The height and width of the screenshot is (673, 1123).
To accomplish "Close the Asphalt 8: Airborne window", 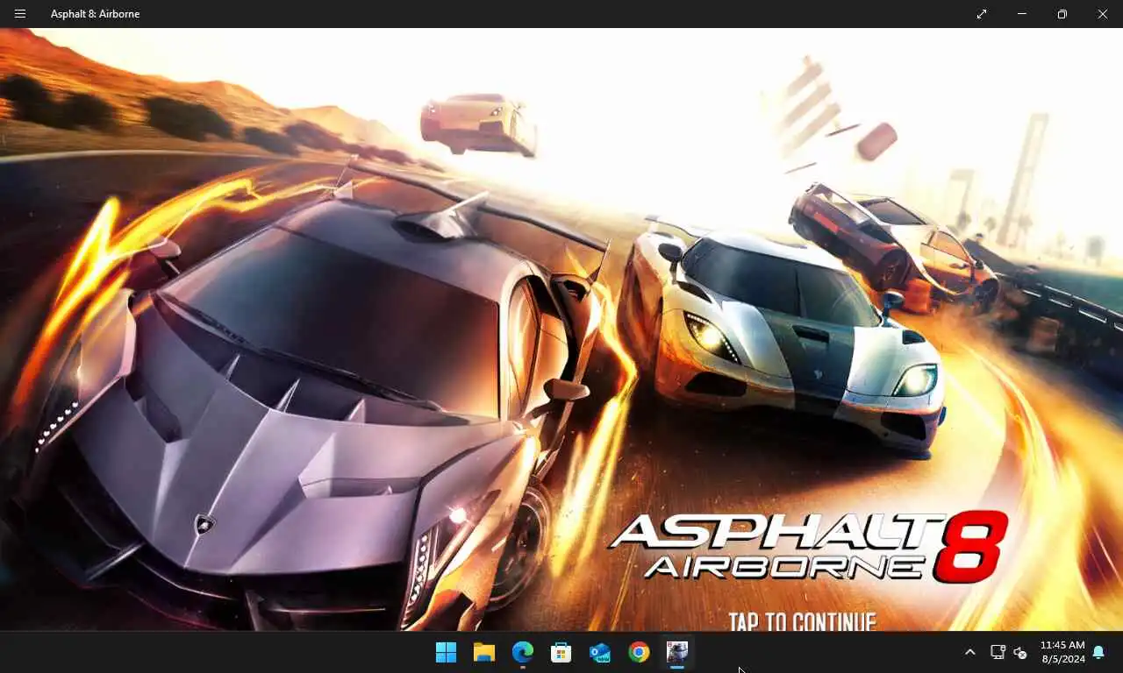I will tap(1103, 14).
